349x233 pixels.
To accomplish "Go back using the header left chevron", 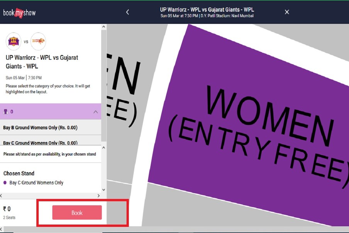I will pos(127,12).
